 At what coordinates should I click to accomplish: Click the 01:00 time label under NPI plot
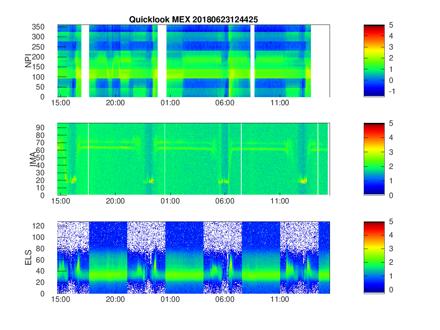[170, 103]
